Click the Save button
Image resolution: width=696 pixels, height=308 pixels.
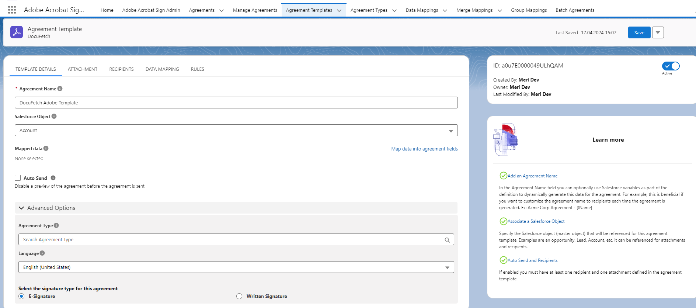(639, 32)
